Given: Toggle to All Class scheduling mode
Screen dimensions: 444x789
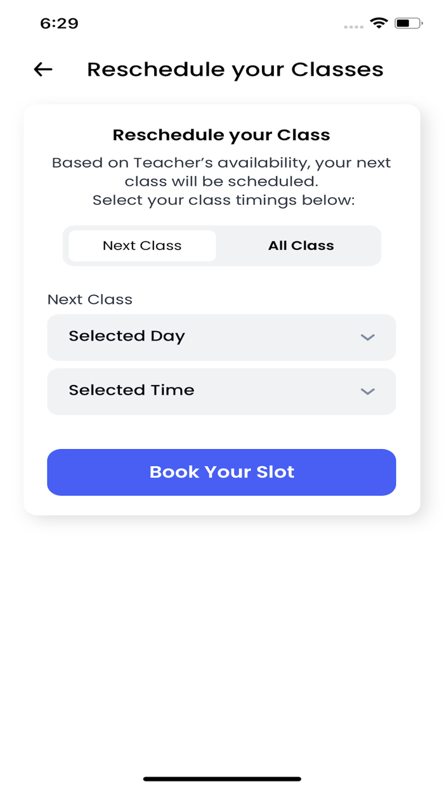Looking at the screenshot, I should 300,245.
